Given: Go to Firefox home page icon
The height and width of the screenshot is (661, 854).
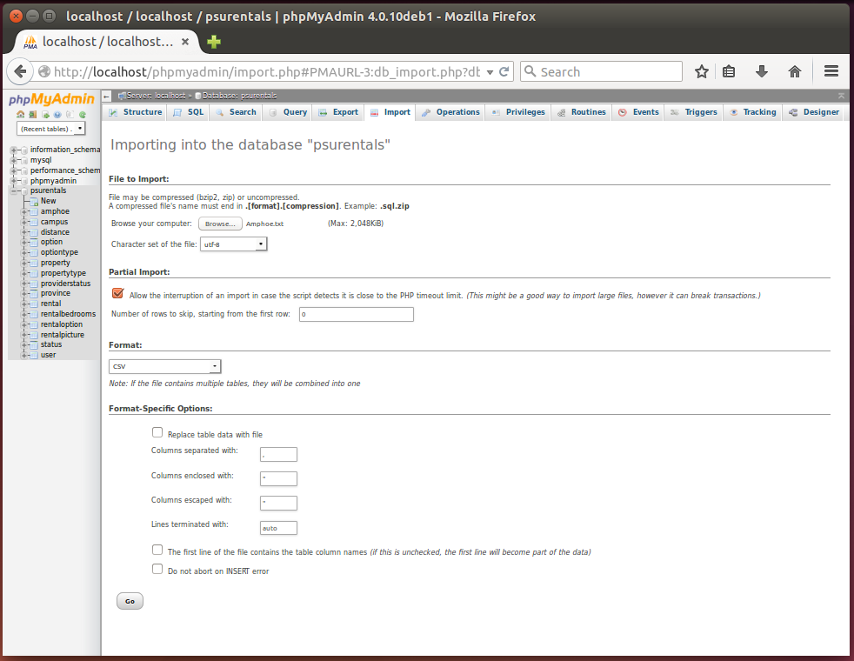Looking at the screenshot, I should pos(795,71).
